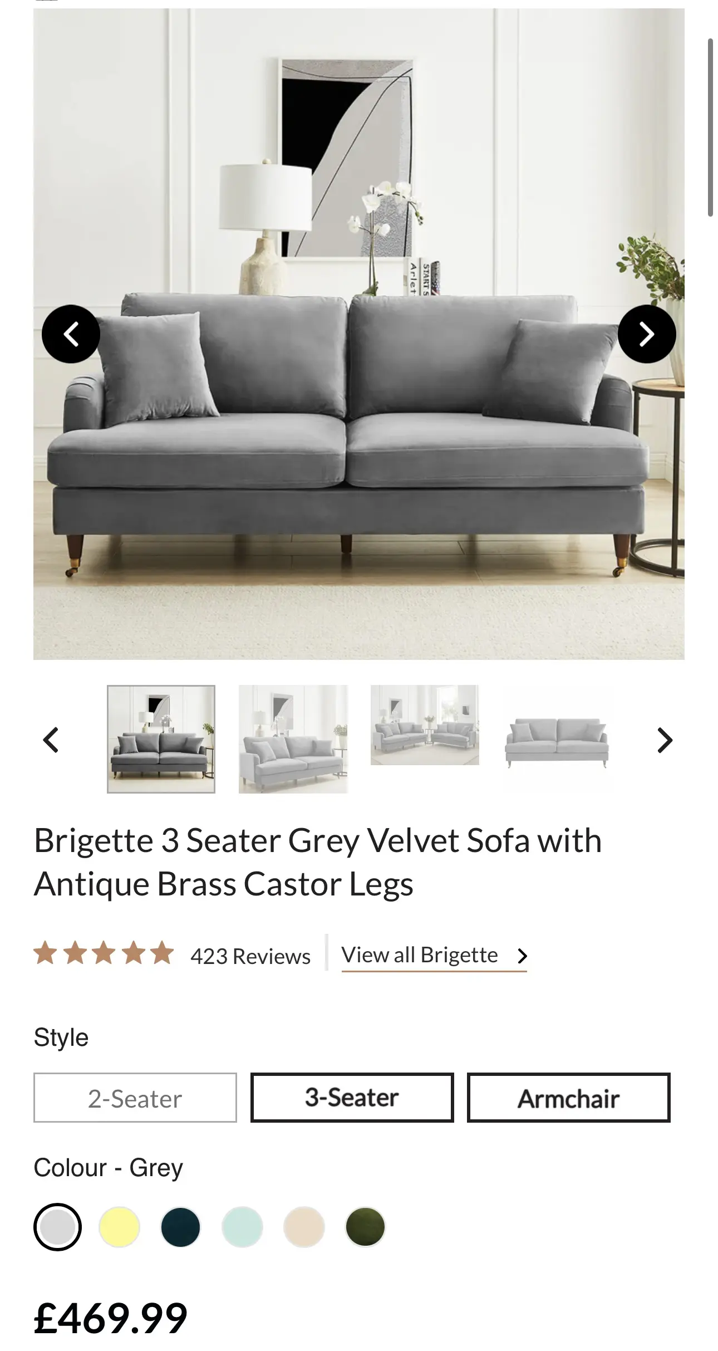718x1351 pixels.
Task: Choose the dark navy colour swatch
Action: (x=181, y=1227)
